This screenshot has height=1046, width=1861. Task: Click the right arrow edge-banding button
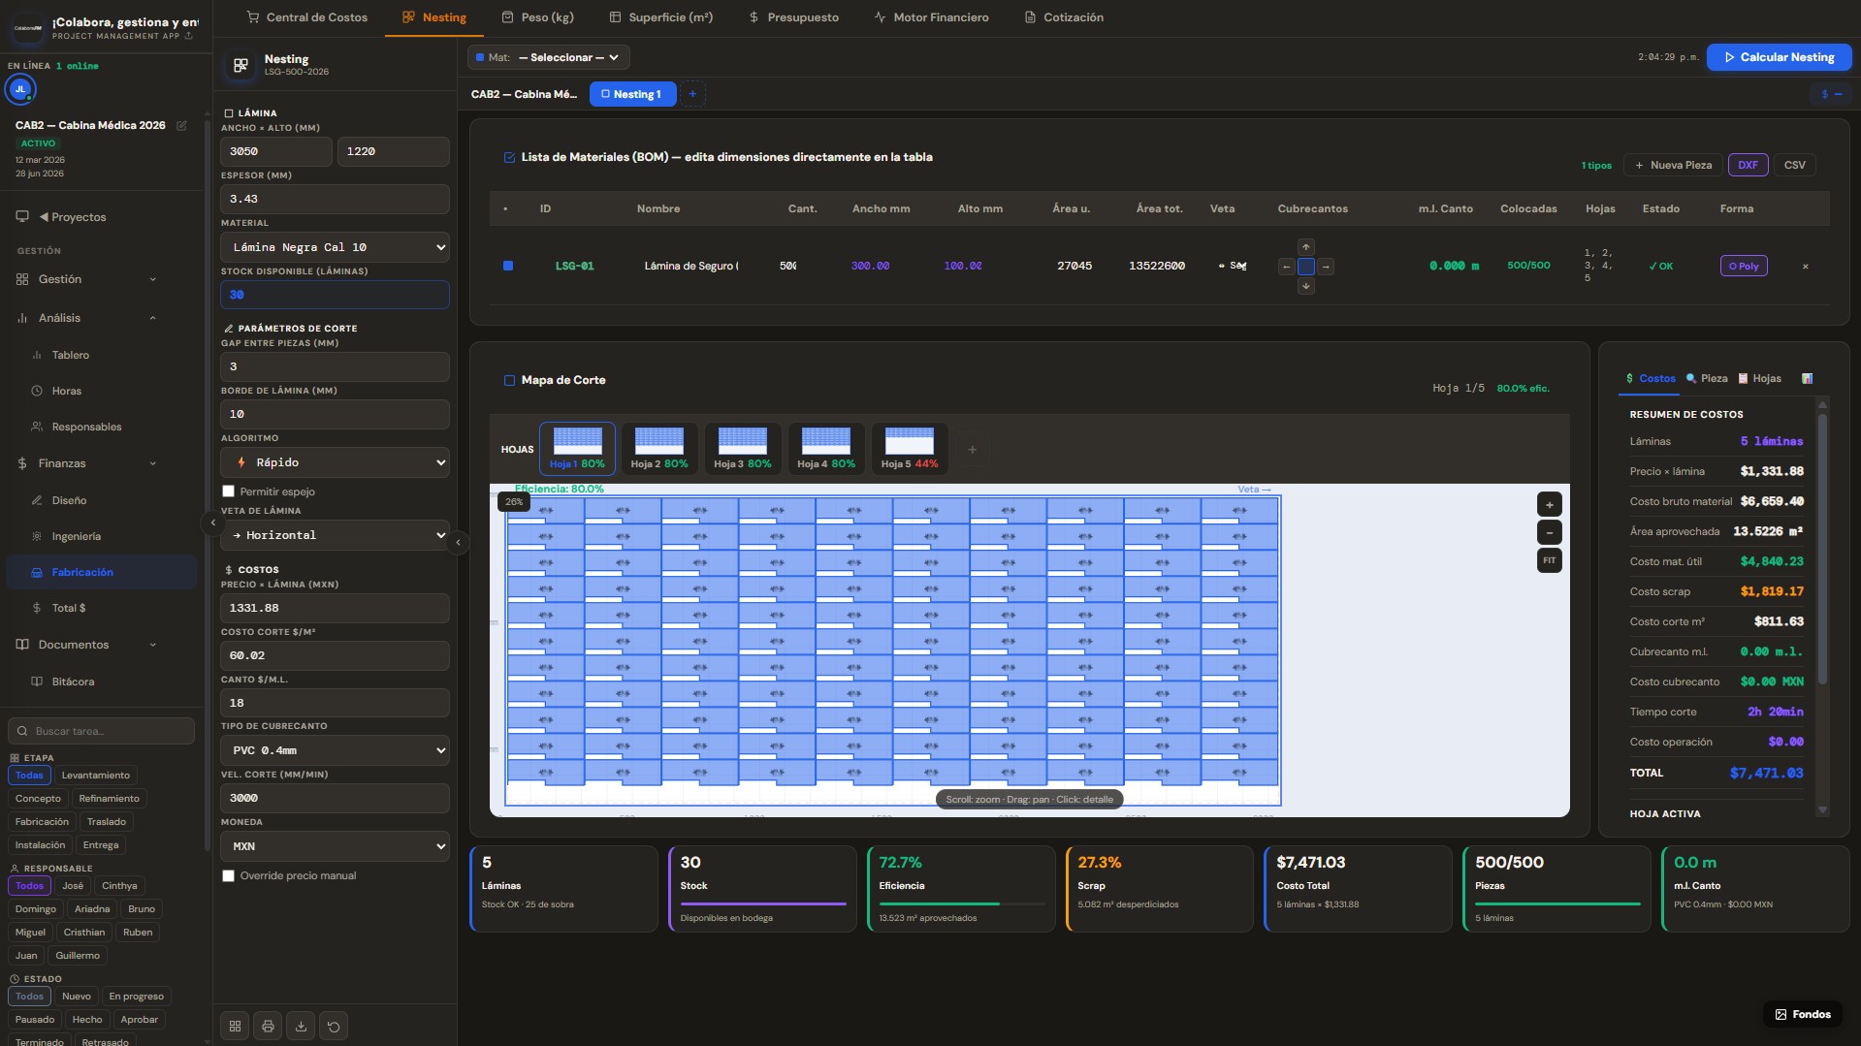(1326, 267)
